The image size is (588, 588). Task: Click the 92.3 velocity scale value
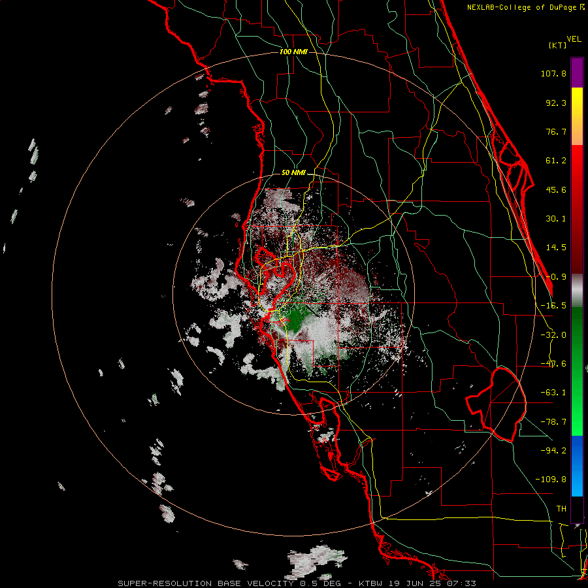(x=556, y=103)
